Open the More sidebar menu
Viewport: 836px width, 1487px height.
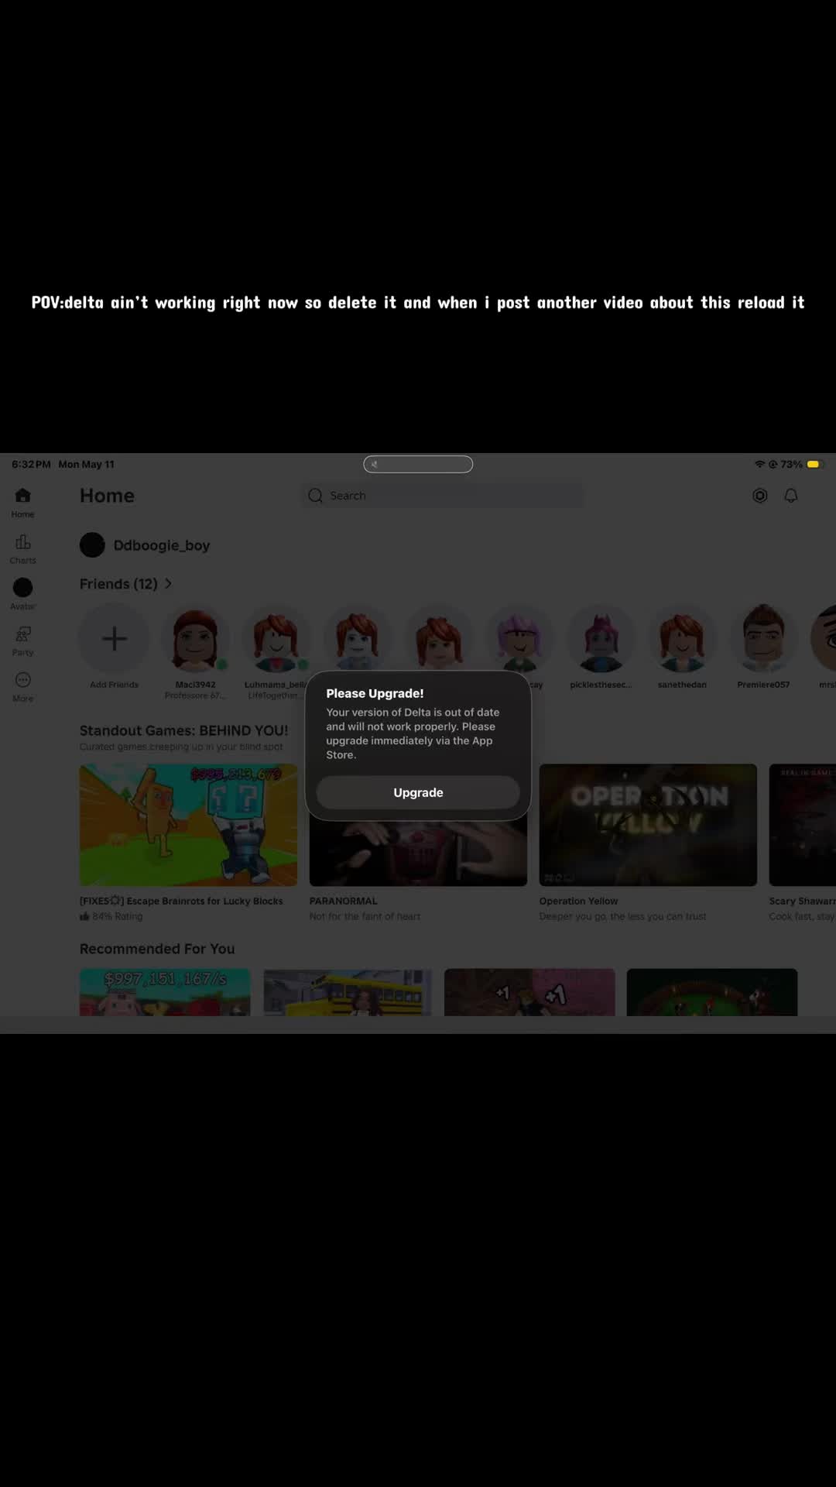pos(22,686)
